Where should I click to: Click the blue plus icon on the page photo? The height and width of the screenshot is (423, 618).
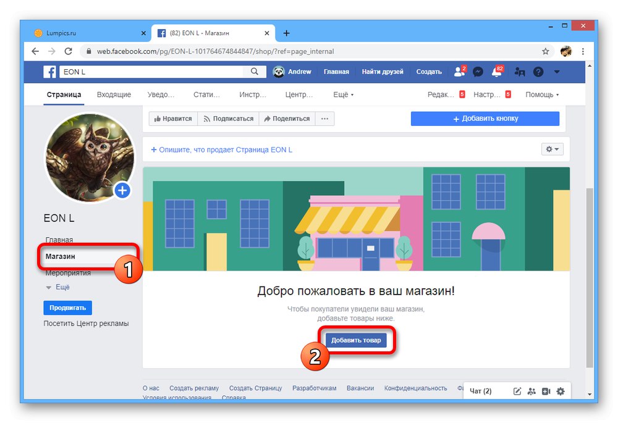click(x=122, y=191)
